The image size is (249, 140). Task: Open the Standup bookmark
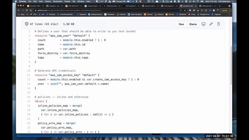(51, 14)
